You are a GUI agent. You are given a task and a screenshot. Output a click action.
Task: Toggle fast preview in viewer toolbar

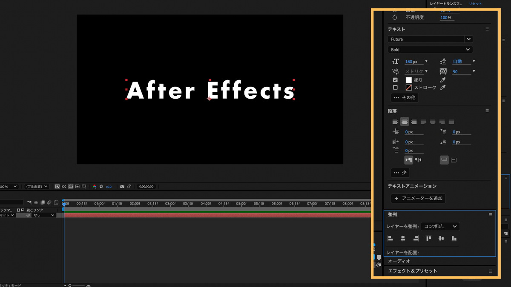point(57,187)
